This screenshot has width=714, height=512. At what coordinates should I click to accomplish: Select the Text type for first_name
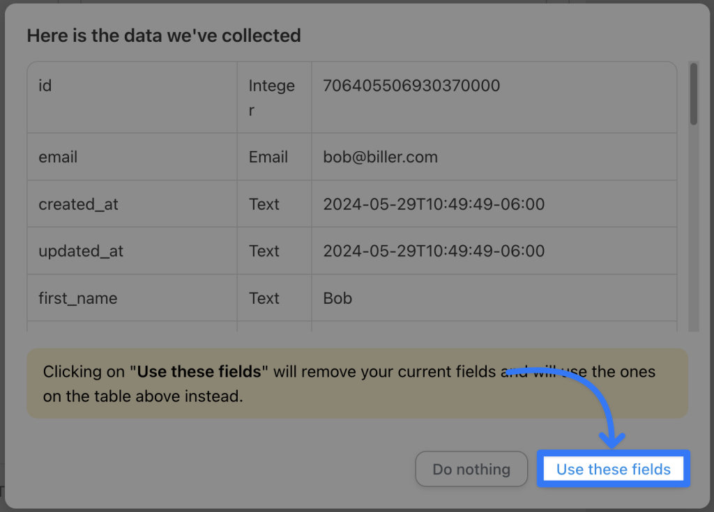pyautogui.click(x=264, y=298)
